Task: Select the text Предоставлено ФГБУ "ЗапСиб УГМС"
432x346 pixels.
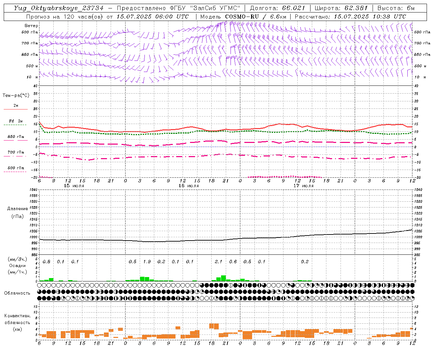Action: click(x=179, y=8)
